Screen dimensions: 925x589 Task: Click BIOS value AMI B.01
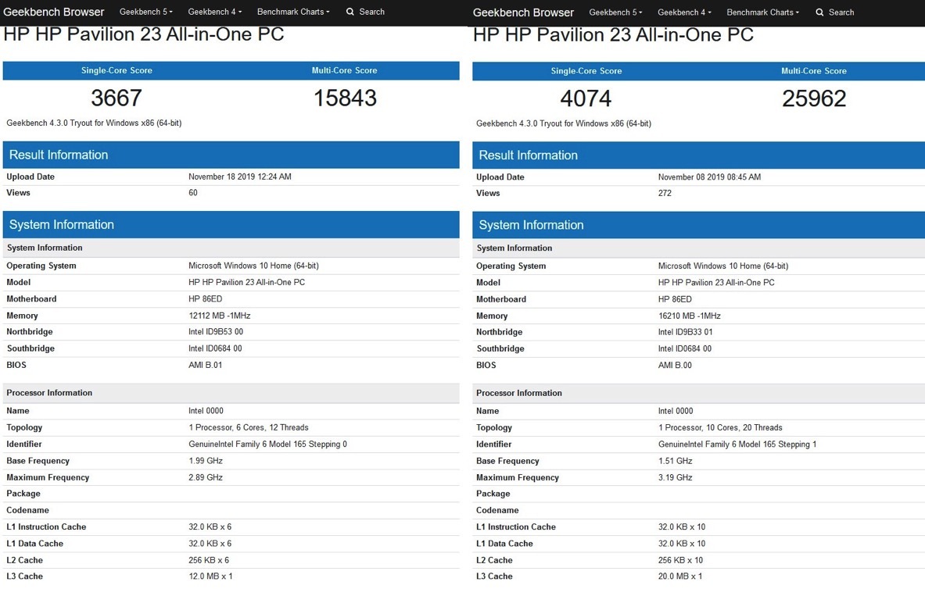pos(206,365)
